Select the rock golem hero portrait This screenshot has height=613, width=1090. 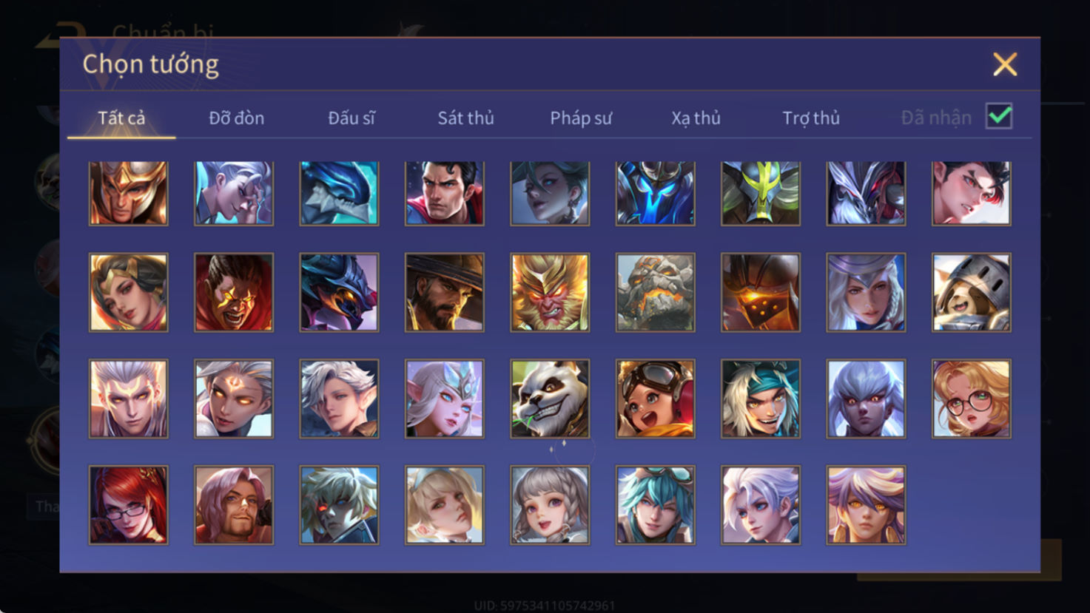pyautogui.click(x=656, y=293)
